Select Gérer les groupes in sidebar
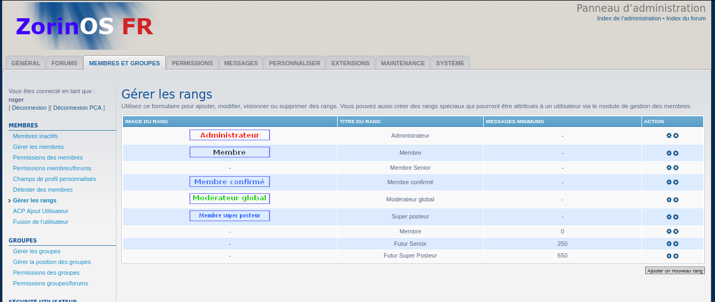 37,251
